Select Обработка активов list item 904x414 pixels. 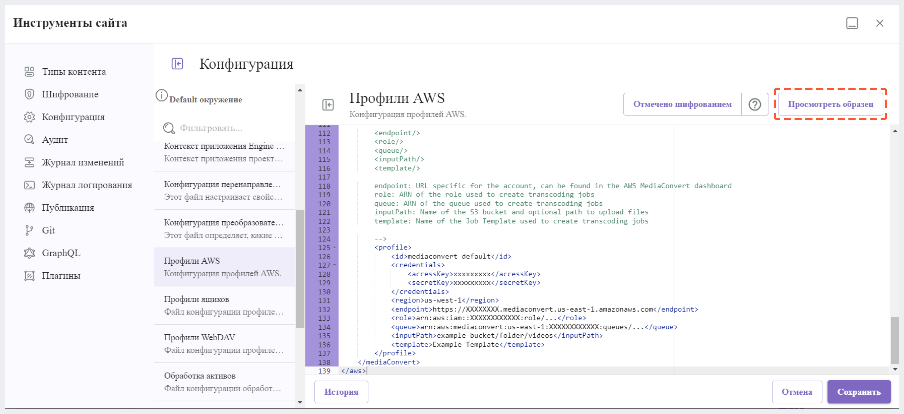(224, 382)
